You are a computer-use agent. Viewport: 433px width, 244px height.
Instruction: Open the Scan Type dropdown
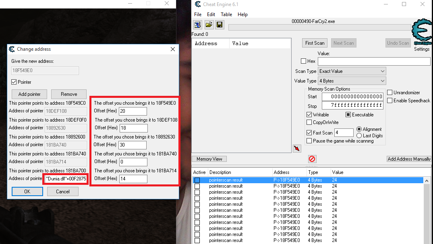click(352, 71)
